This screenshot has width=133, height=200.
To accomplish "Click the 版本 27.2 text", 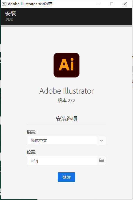I will [66, 100].
